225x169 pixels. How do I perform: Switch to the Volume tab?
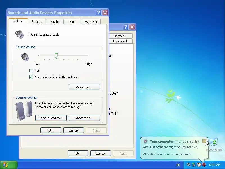coord(18,21)
